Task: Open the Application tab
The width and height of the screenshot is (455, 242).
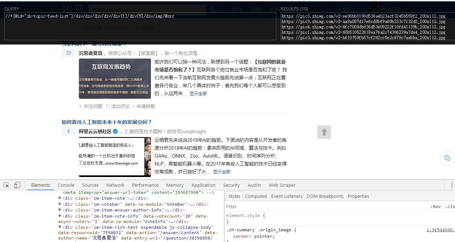Action: [x=203, y=185]
